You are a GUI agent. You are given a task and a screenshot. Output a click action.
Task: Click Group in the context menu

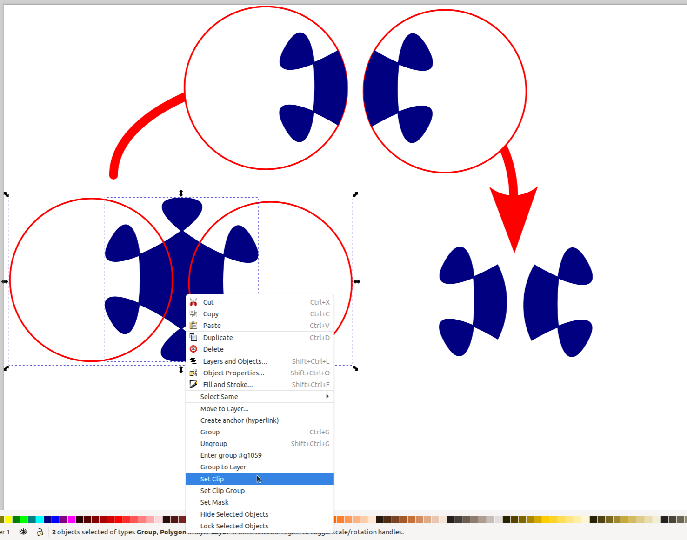[260, 432]
